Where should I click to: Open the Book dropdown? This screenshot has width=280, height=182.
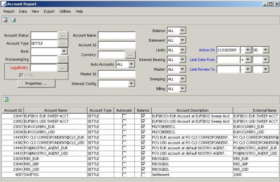64,51
